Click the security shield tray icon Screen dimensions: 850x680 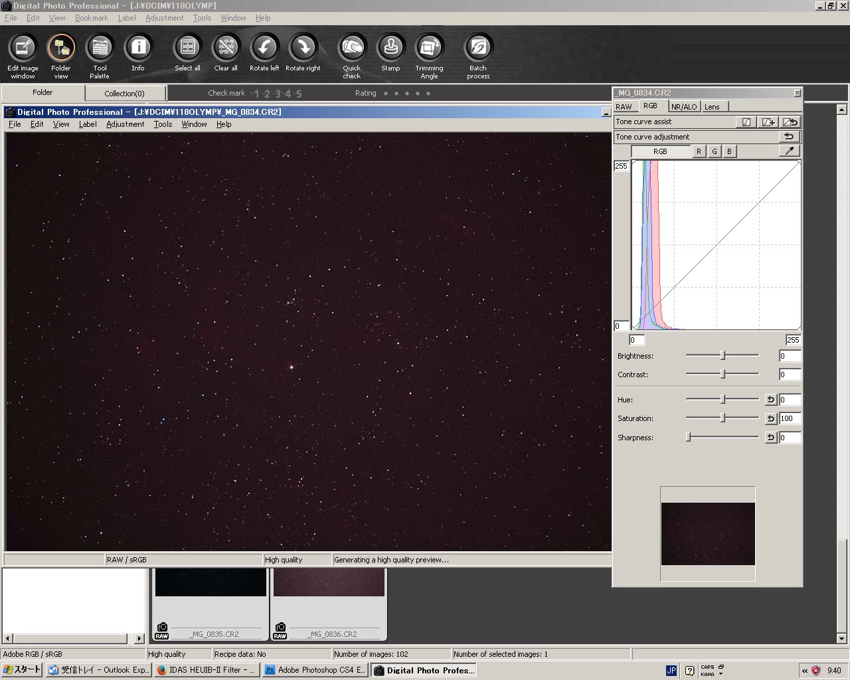tap(816, 671)
